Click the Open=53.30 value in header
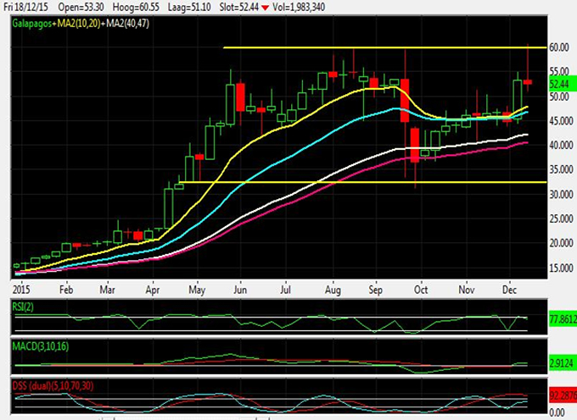Viewport: 577px width, 420px height. pyautogui.click(x=82, y=8)
